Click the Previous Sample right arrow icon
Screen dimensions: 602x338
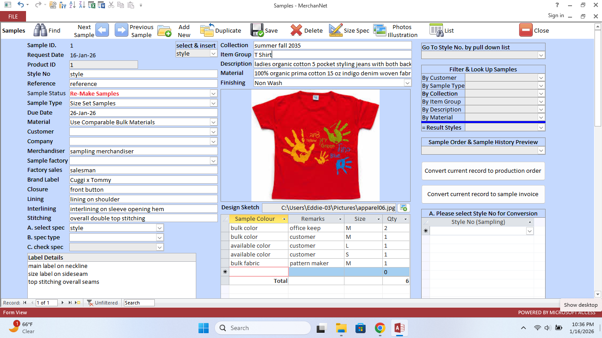[x=121, y=30]
